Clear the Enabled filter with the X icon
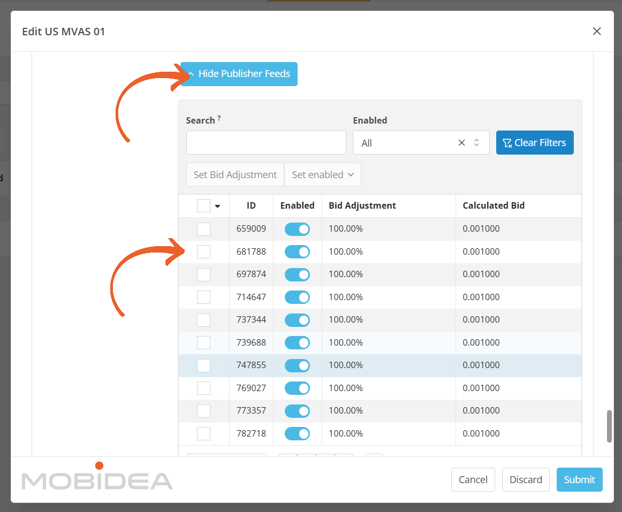The image size is (622, 512). coord(461,143)
